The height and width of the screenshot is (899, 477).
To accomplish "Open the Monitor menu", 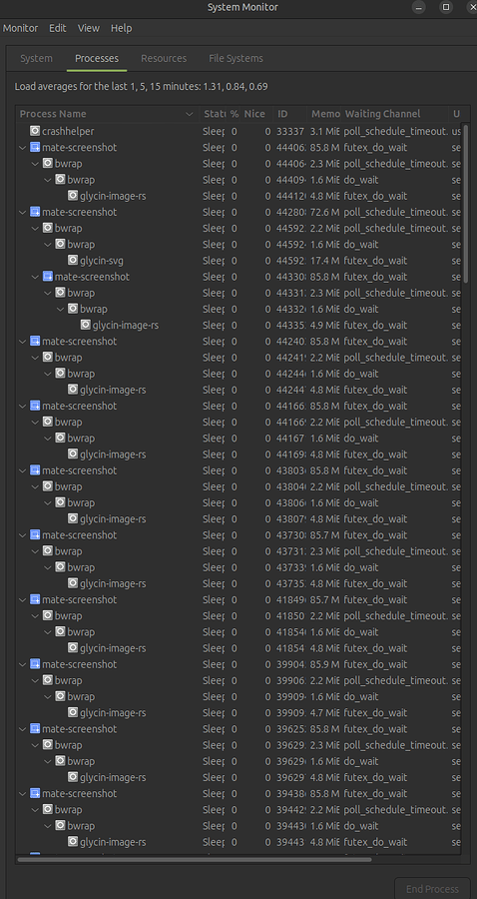I will click(x=21, y=28).
